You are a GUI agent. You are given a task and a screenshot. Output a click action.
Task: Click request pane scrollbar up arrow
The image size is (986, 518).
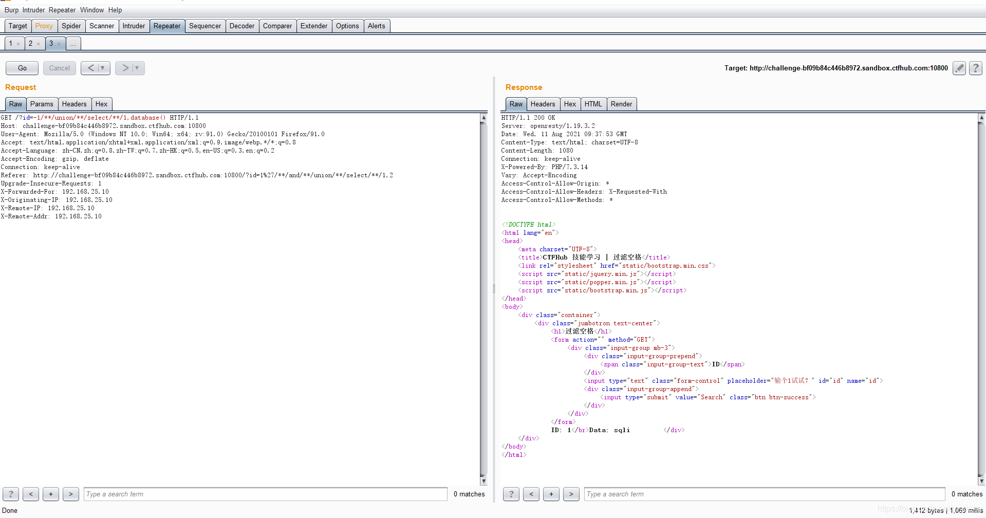pyautogui.click(x=483, y=118)
